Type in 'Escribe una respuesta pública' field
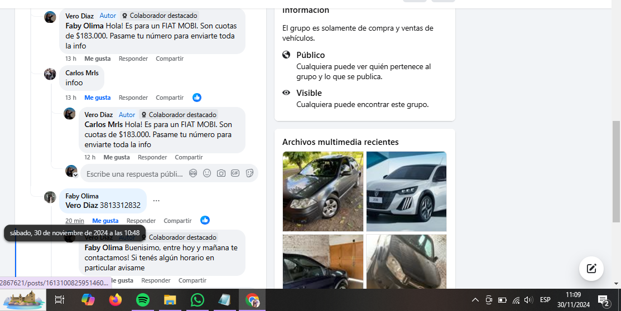Screen dimensions: 621x311 (x=134, y=174)
